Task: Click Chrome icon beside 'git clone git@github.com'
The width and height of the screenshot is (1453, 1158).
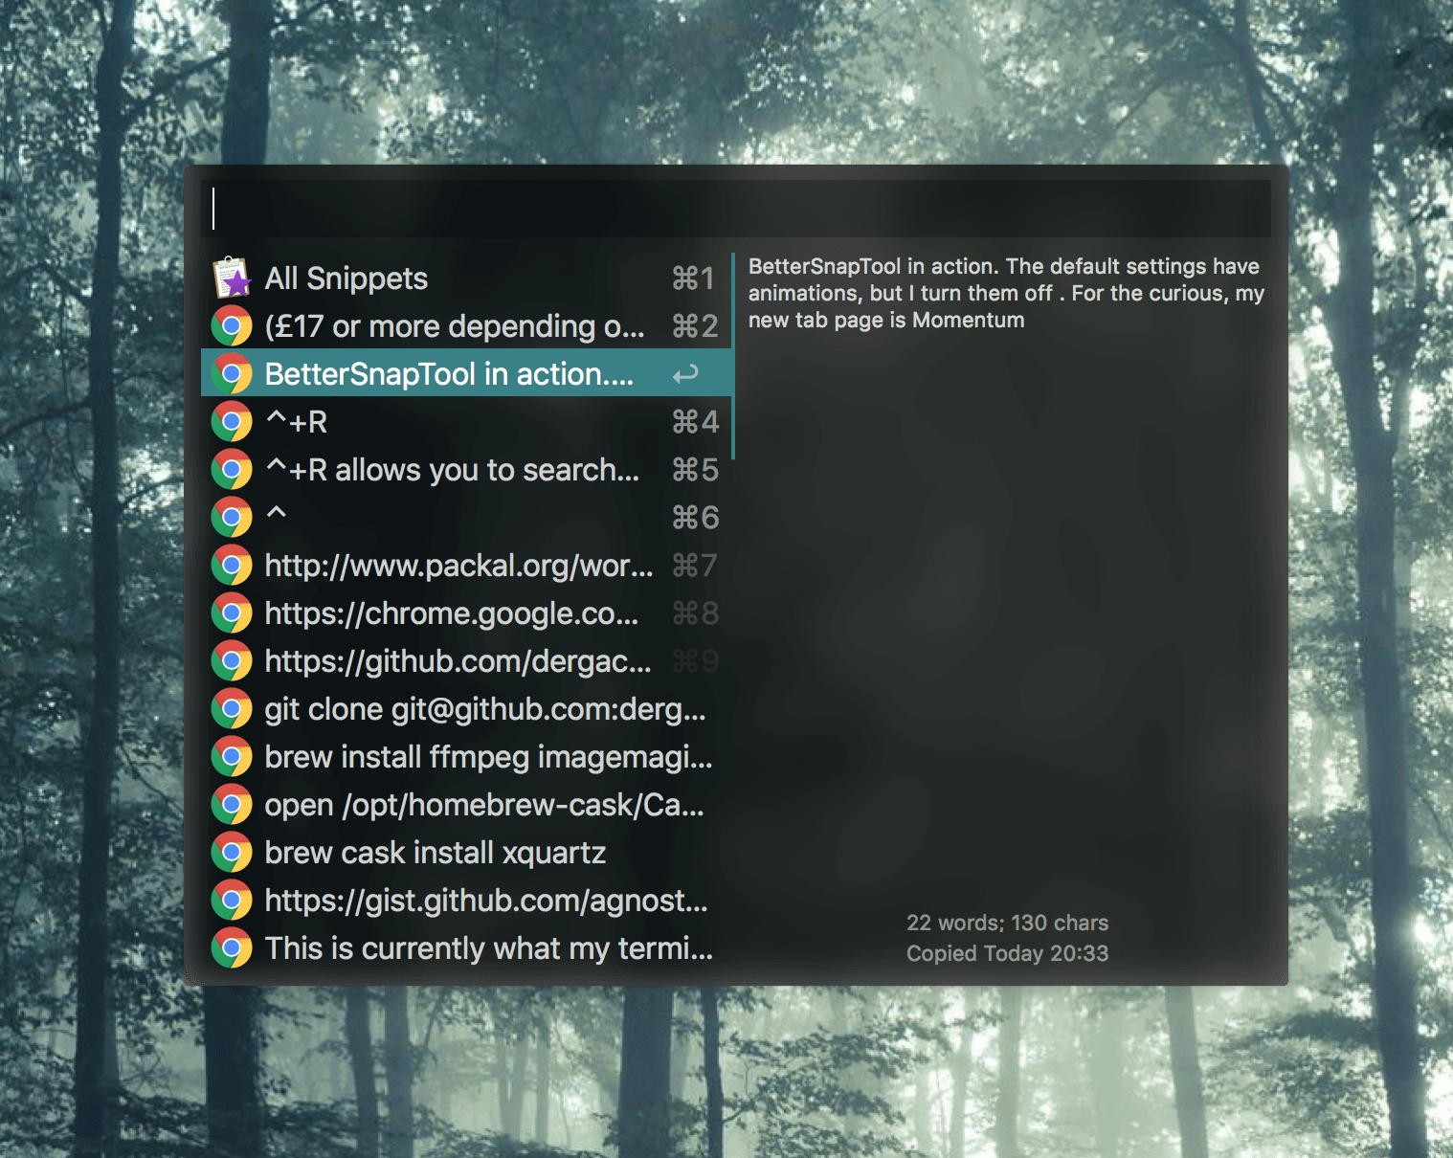Action: (x=232, y=708)
